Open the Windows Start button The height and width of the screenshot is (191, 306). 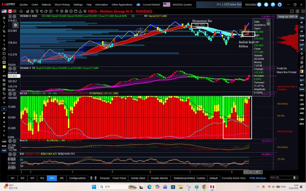94,187
